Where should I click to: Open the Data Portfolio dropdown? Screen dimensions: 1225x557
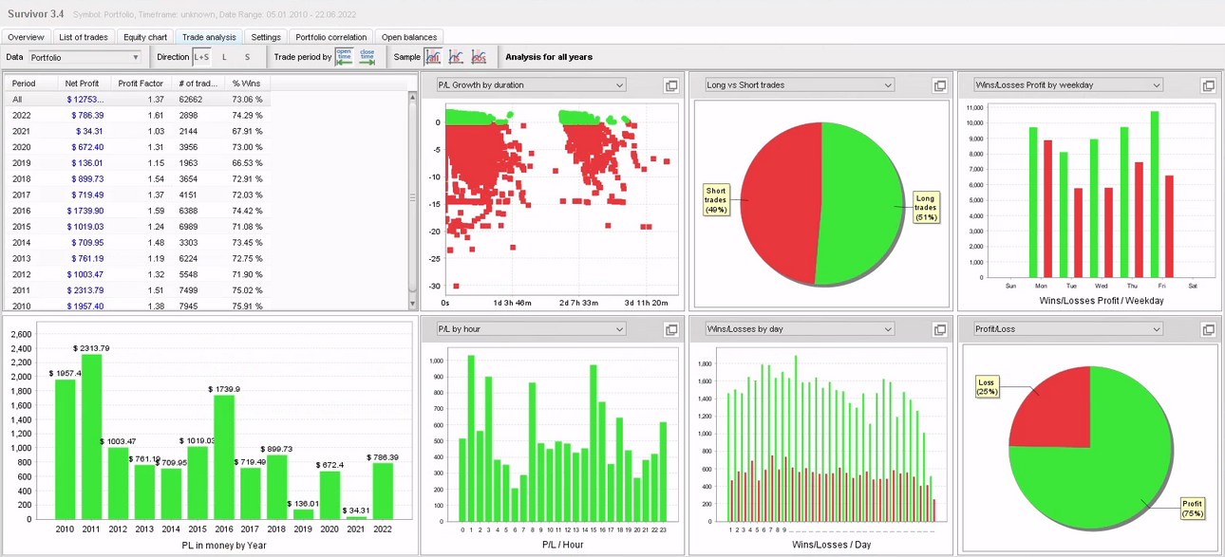point(85,57)
